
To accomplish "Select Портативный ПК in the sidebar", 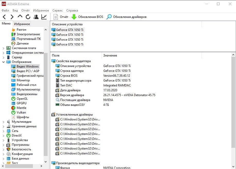I will tap(26, 39).
